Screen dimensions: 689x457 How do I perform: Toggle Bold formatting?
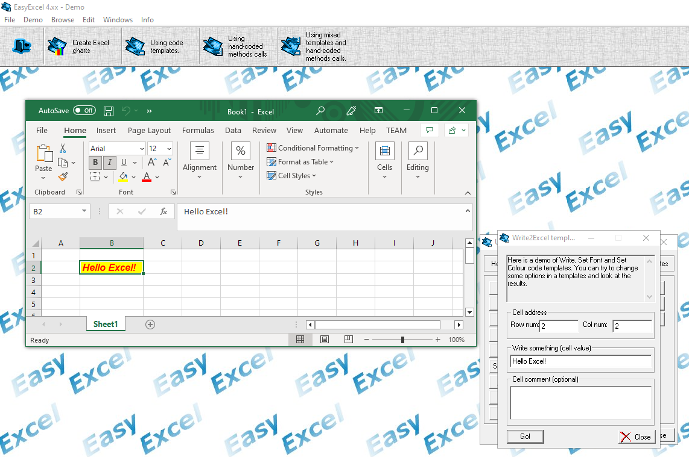(95, 163)
